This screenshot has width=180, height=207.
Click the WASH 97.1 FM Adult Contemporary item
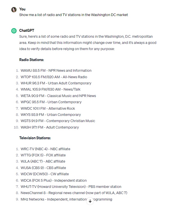49,127
